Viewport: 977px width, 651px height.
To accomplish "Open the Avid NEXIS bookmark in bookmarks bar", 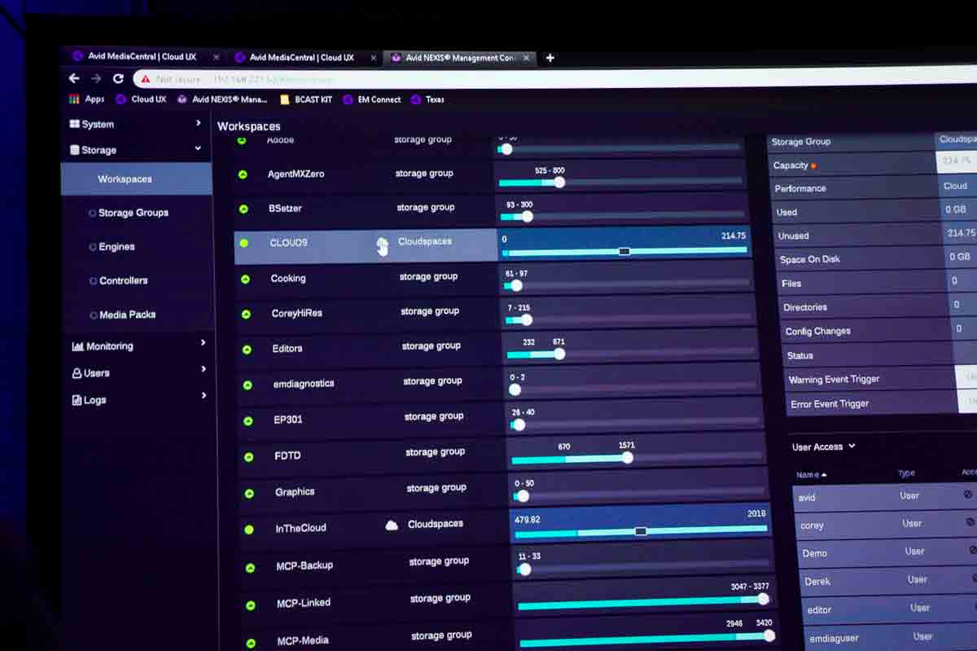I will 222,99.
